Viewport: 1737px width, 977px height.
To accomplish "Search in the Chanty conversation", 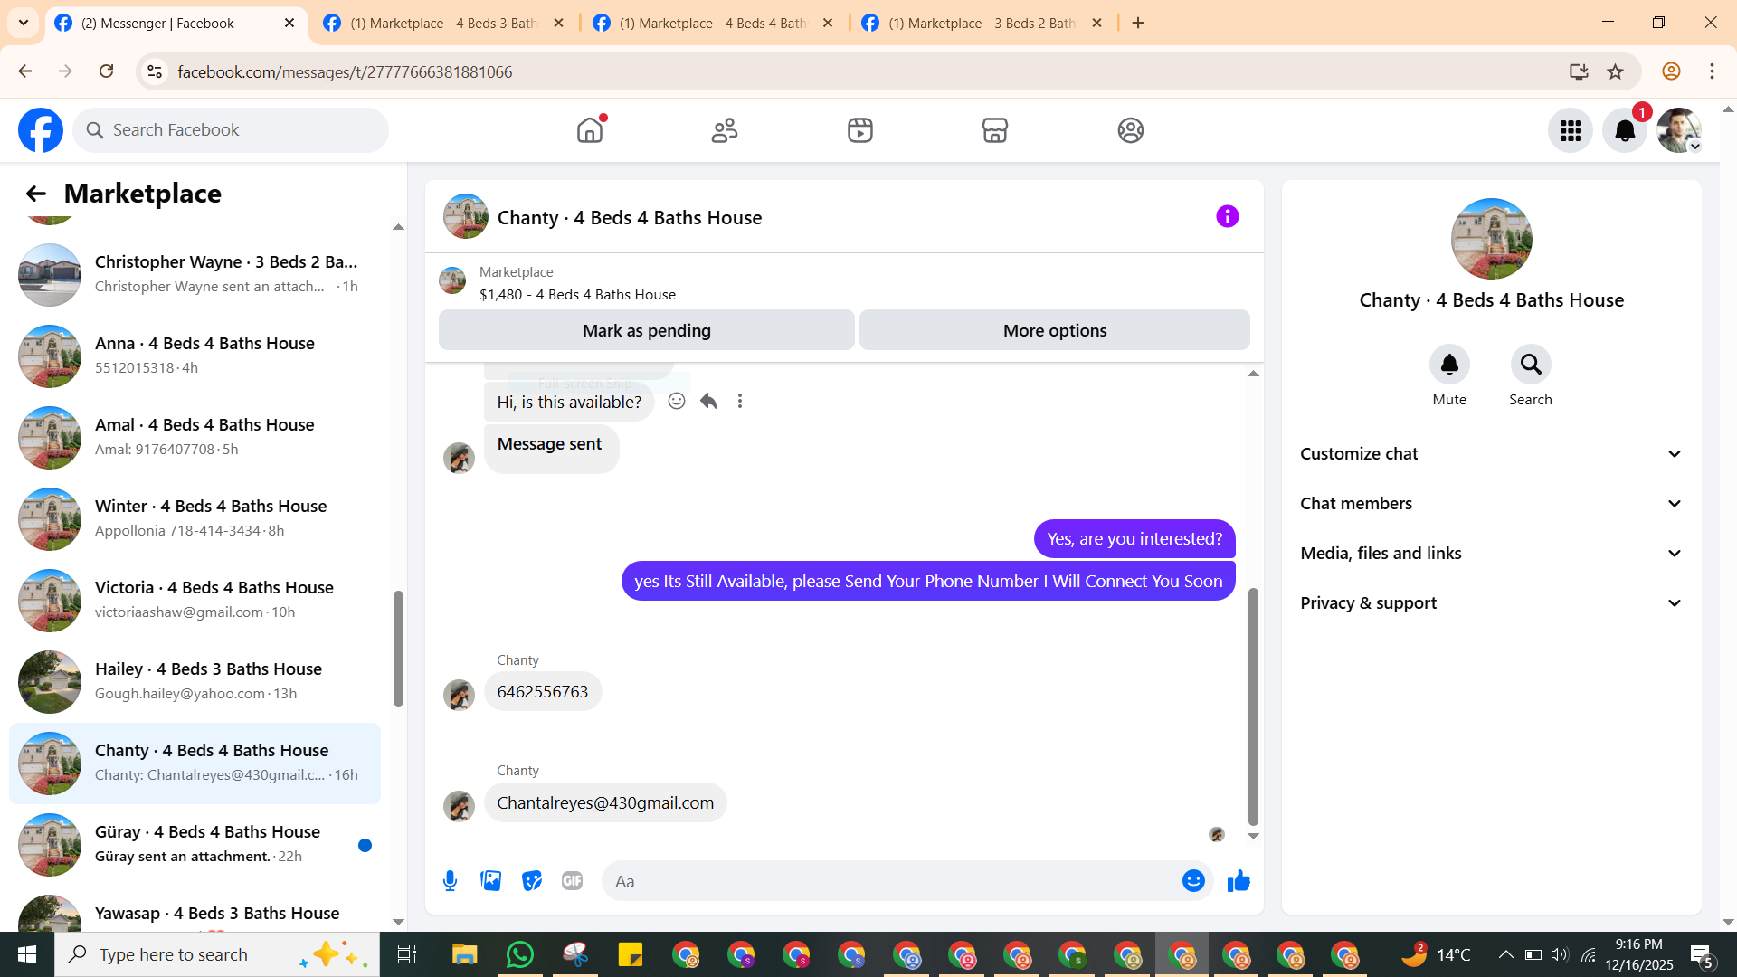I will click(x=1531, y=365).
